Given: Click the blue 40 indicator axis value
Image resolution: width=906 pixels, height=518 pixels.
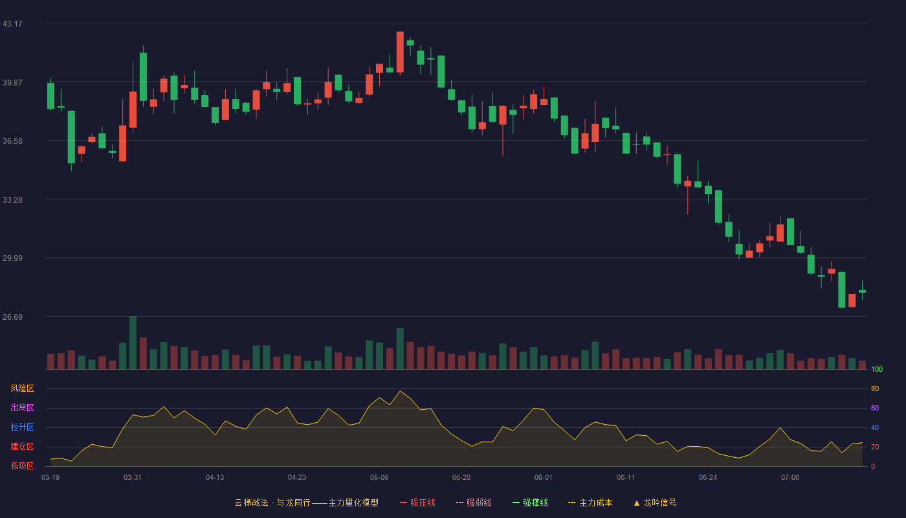Looking at the screenshot, I should click(875, 427).
